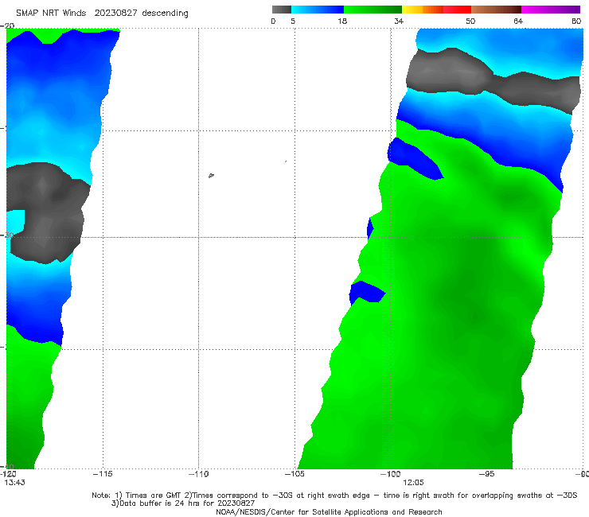Click the longitude label "-100"

391,474
